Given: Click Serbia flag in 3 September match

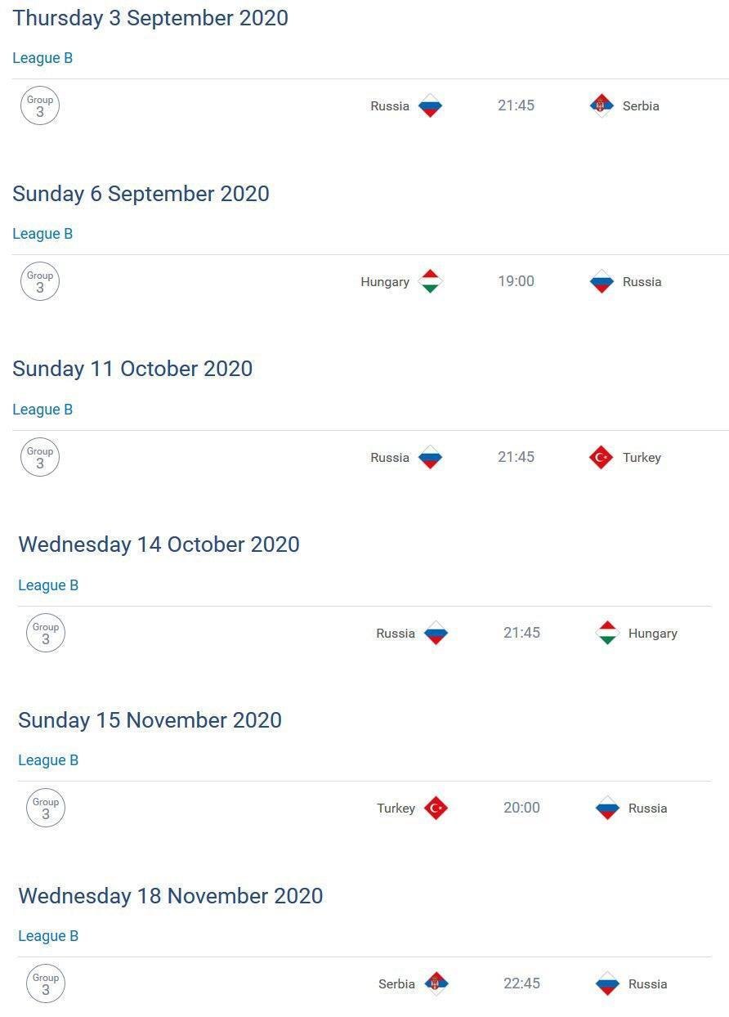Looking at the screenshot, I should (x=602, y=105).
